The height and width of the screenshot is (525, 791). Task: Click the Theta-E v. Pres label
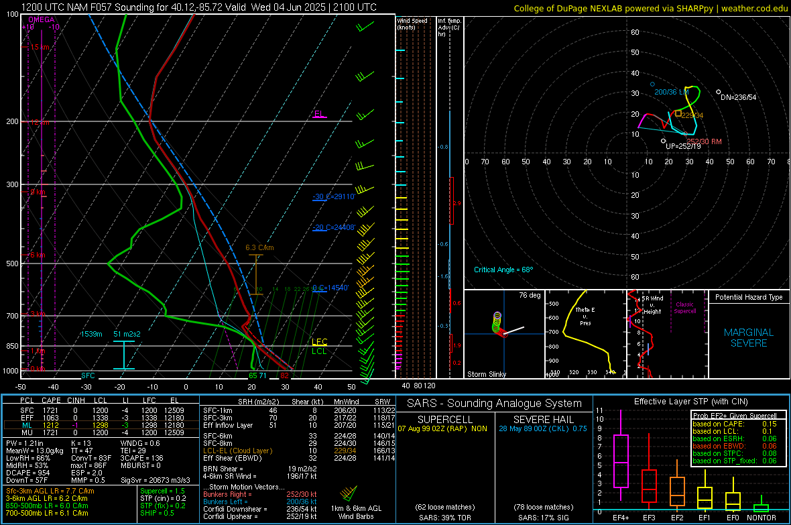585,316
